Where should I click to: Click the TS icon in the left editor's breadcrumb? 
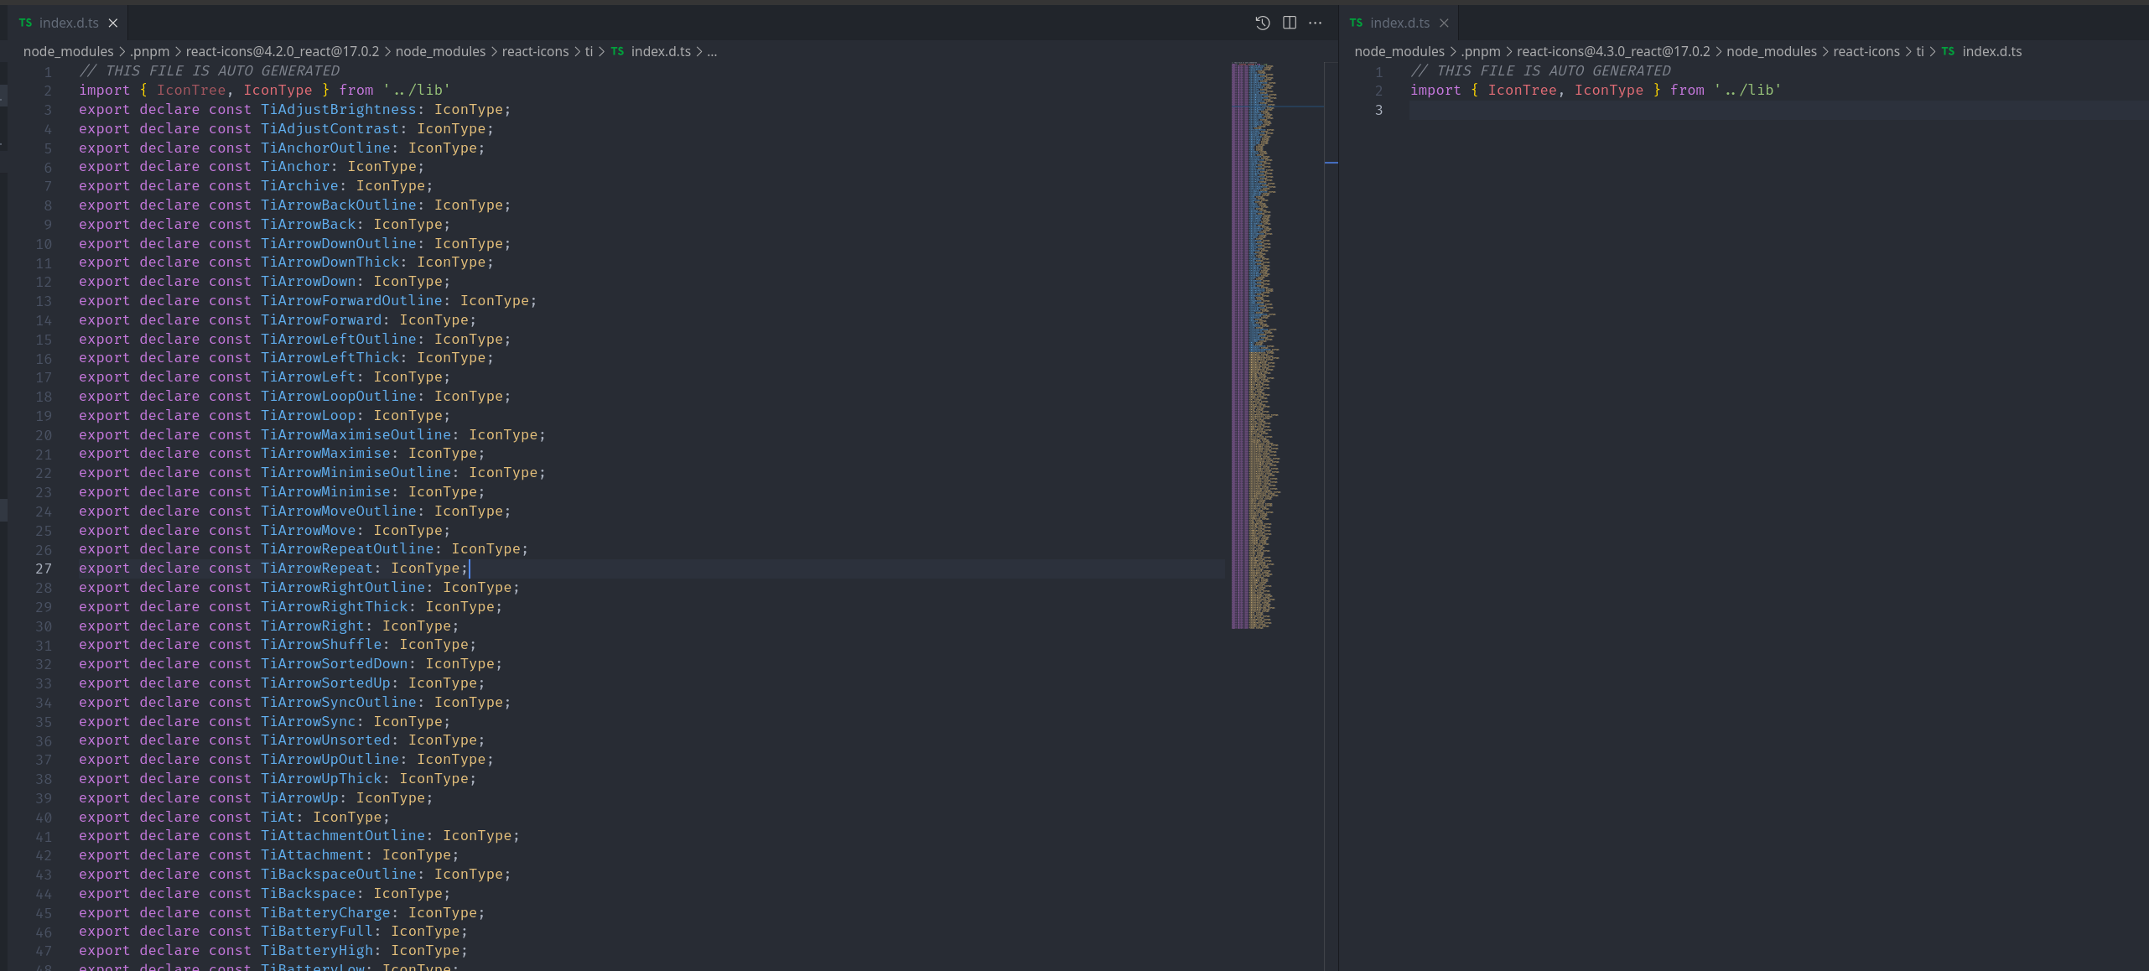point(617,51)
